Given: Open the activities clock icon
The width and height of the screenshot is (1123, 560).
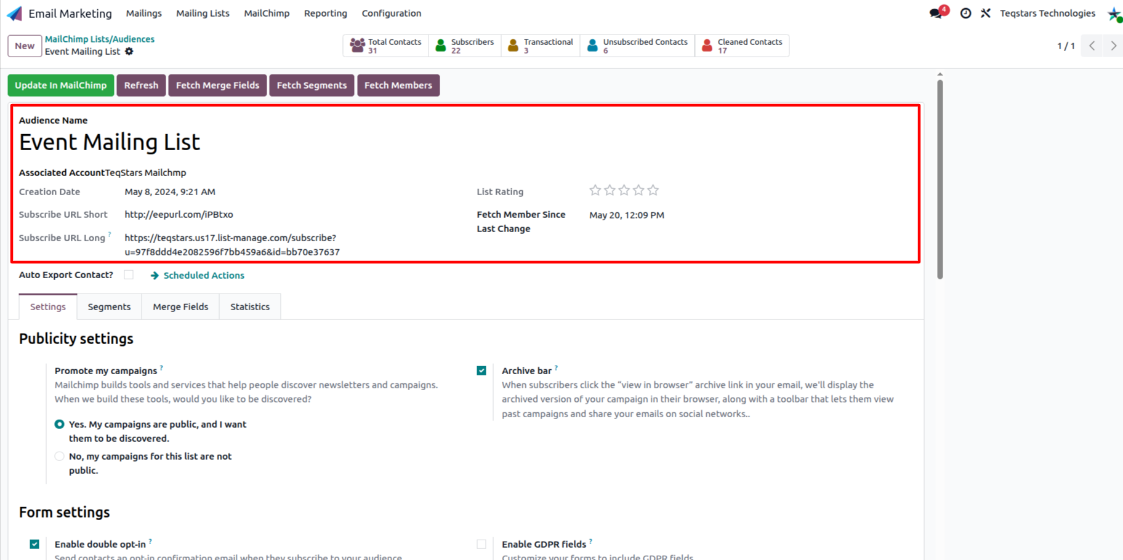Looking at the screenshot, I should tap(965, 13).
